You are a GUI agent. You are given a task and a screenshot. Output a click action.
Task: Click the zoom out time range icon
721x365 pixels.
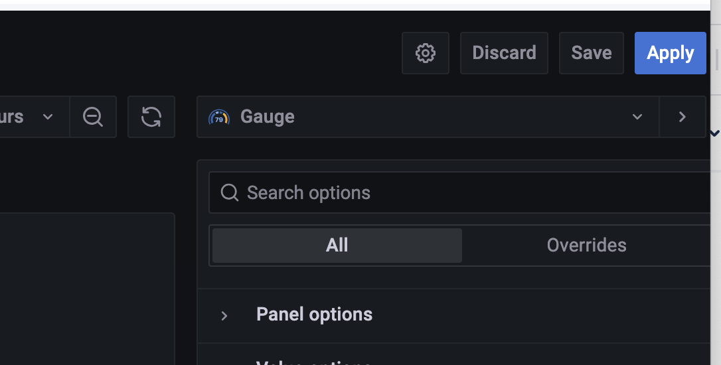[93, 117]
